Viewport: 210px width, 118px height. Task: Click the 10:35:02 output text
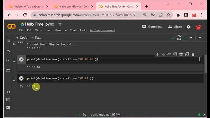pyautogui.click(x=33, y=67)
